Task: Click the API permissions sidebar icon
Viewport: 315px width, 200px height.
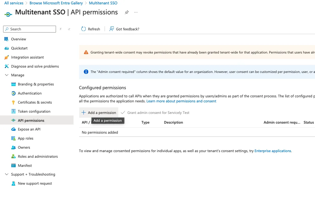Action: coord(13,121)
